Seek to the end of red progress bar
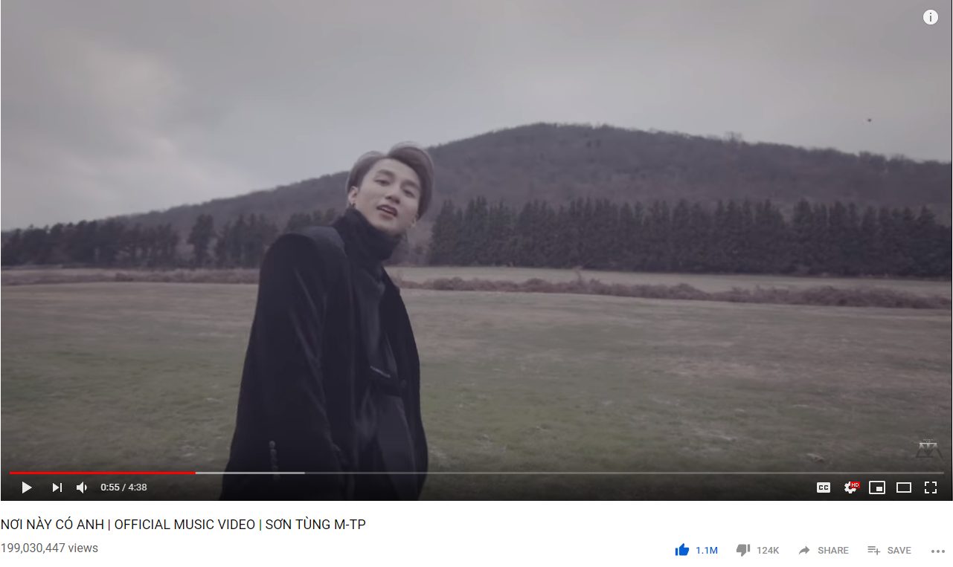The image size is (953, 567). (195, 473)
